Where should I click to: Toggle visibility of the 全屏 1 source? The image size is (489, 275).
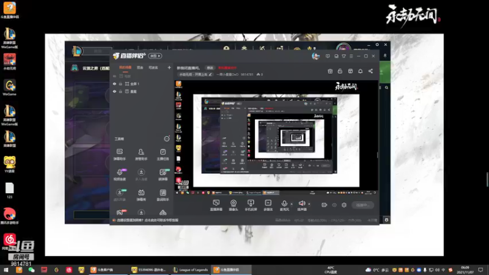click(x=114, y=84)
